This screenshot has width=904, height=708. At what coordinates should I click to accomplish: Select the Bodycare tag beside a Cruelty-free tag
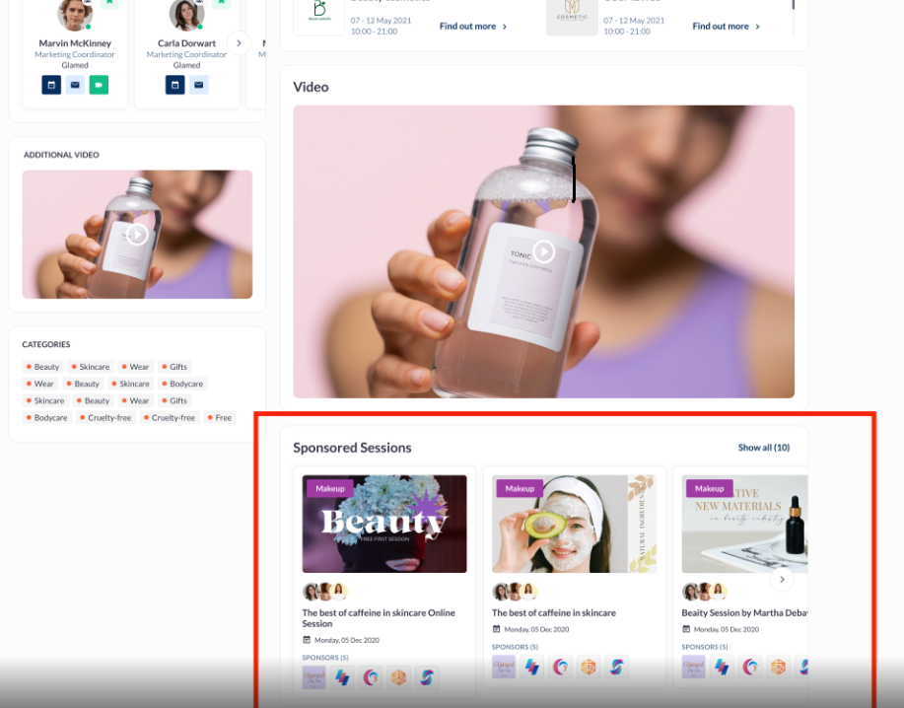pos(46,417)
